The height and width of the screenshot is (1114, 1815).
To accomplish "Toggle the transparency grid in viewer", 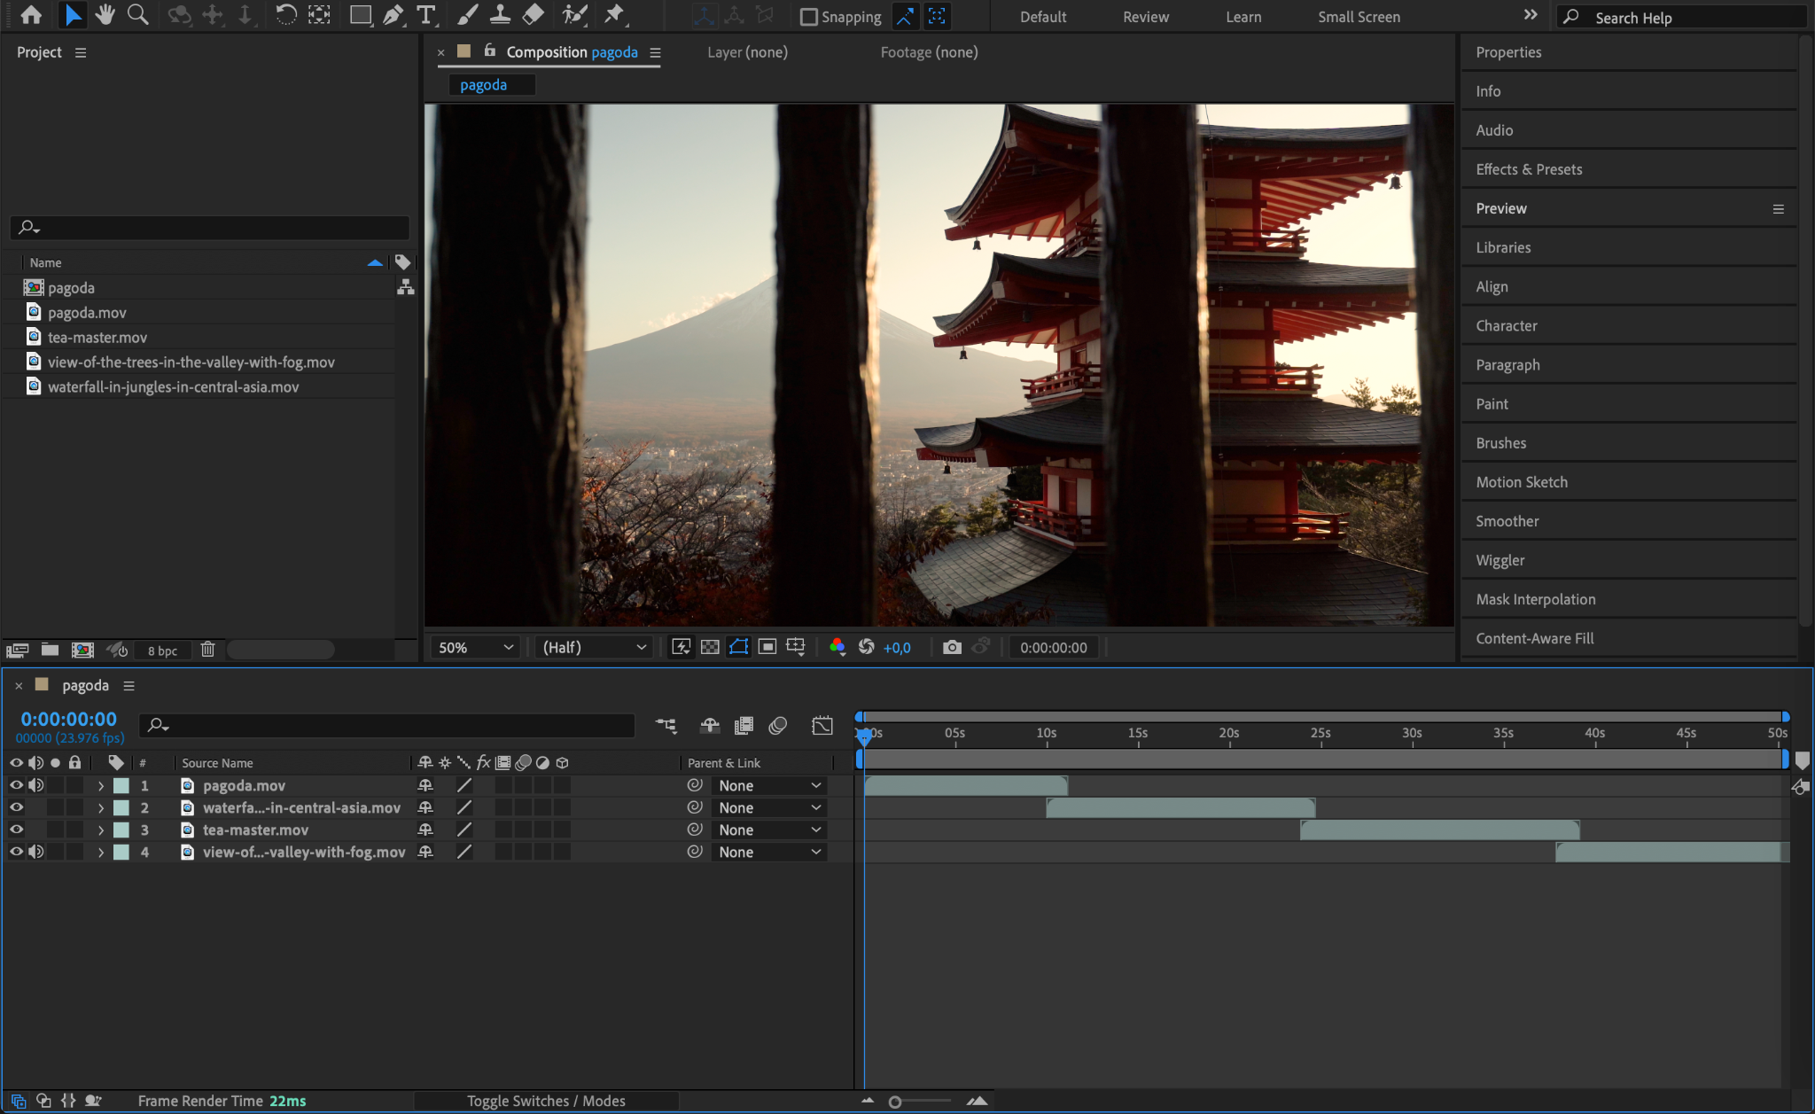I will tap(710, 648).
